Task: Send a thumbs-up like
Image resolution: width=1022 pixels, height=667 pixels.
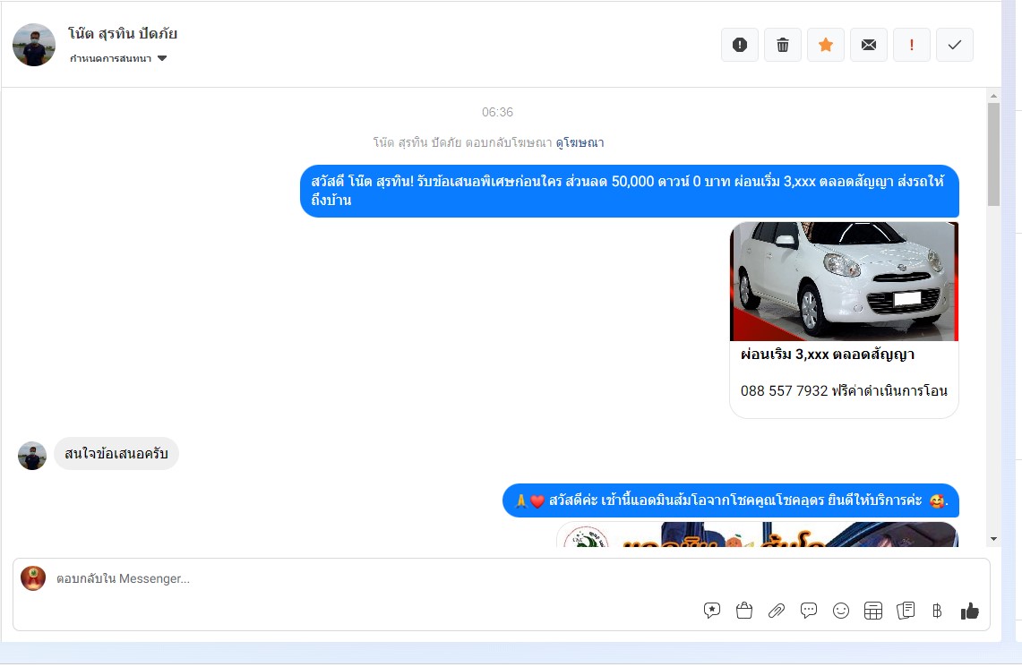Action: (970, 611)
